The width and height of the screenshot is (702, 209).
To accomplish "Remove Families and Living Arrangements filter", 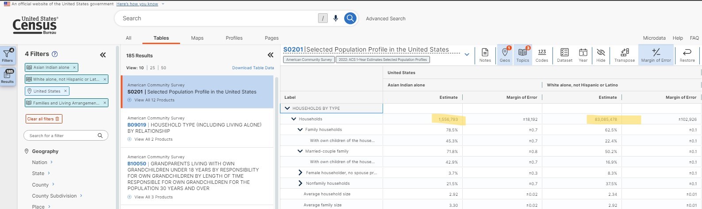I will (105, 103).
